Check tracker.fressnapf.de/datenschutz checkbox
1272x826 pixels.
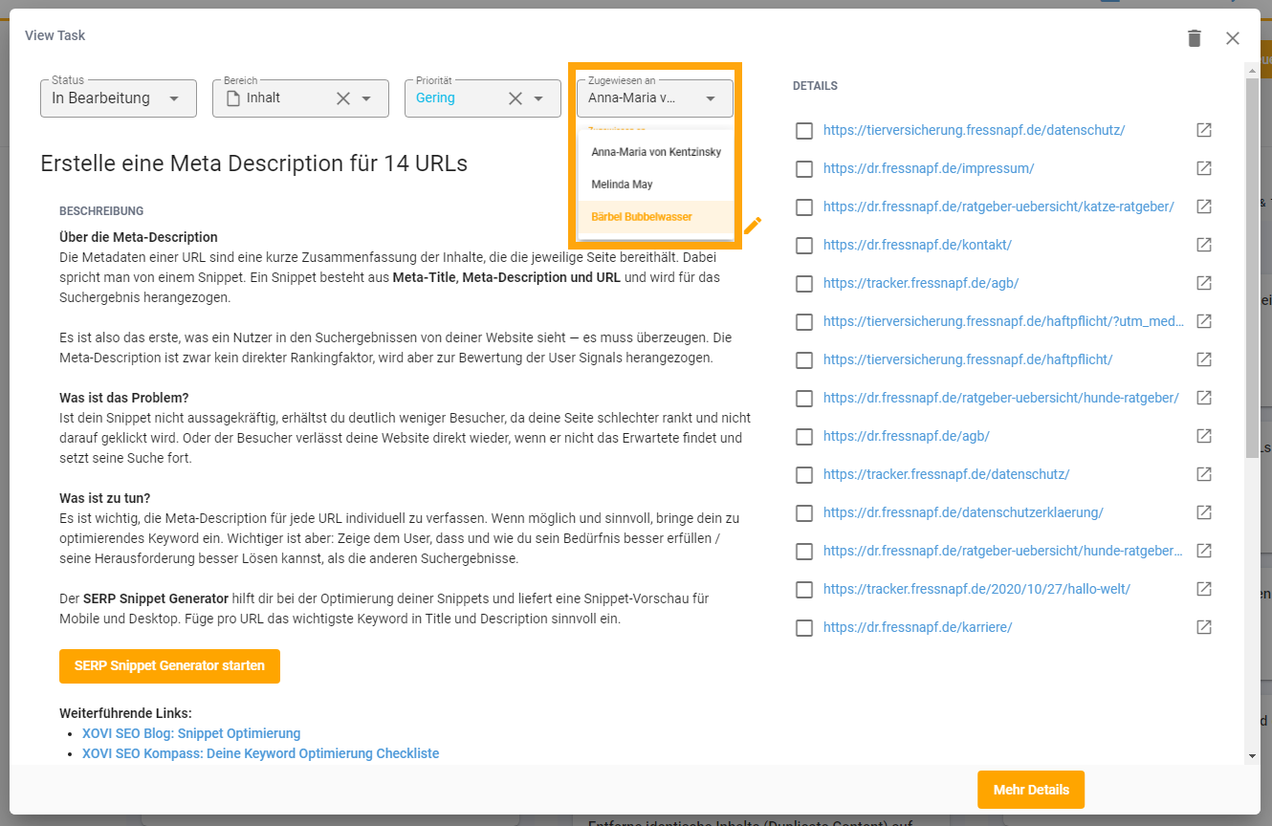[804, 475]
